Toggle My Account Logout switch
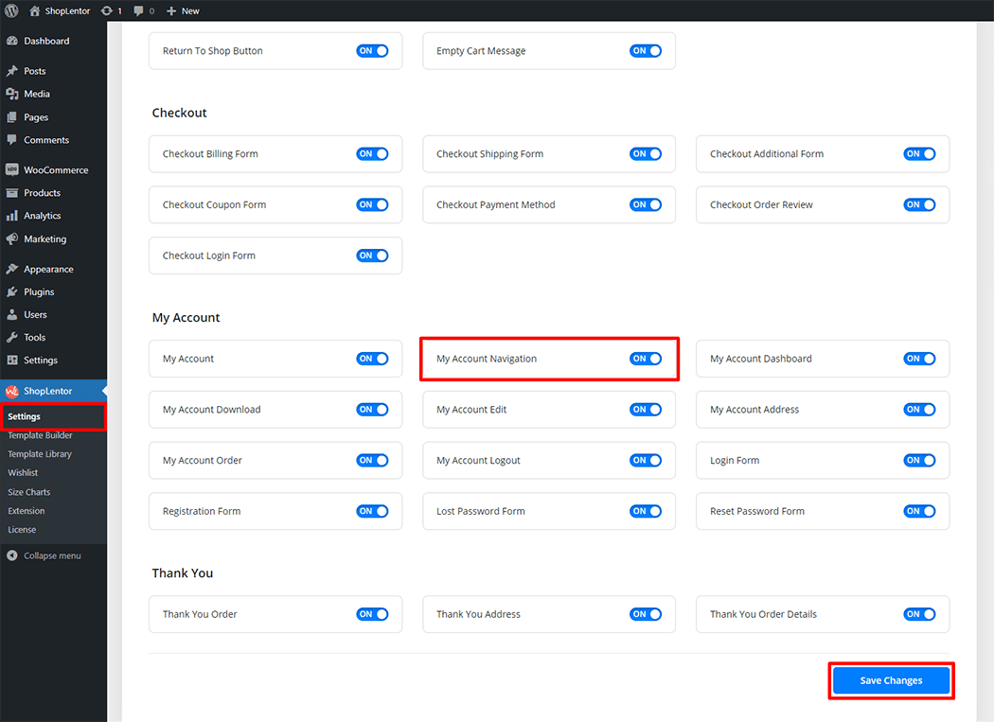Screen dimensions: 994x722 pos(646,460)
